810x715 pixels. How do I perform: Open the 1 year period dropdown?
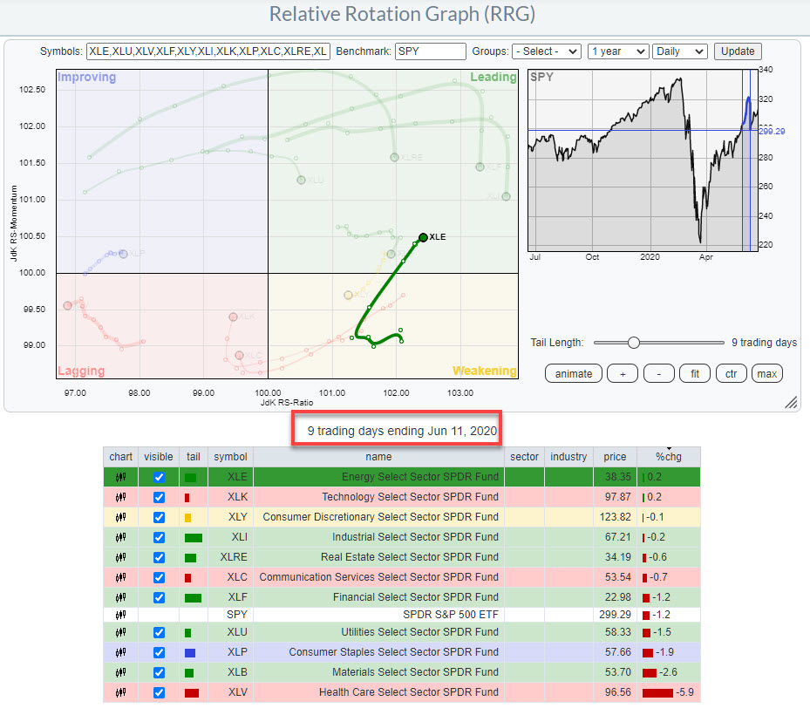click(x=618, y=51)
